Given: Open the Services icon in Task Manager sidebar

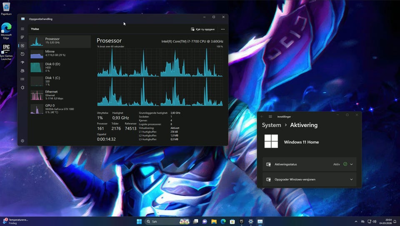Looking at the screenshot, I should click(22, 88).
